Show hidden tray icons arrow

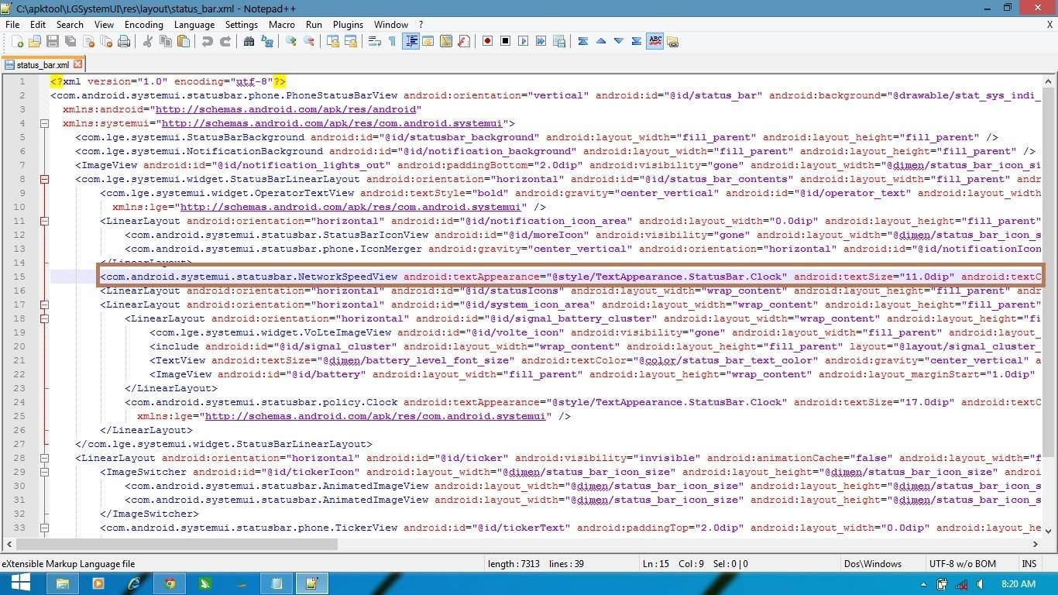tap(924, 584)
